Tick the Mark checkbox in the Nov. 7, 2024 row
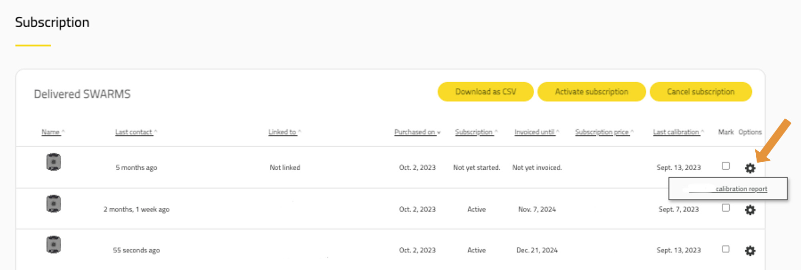The image size is (801, 270). click(x=726, y=208)
